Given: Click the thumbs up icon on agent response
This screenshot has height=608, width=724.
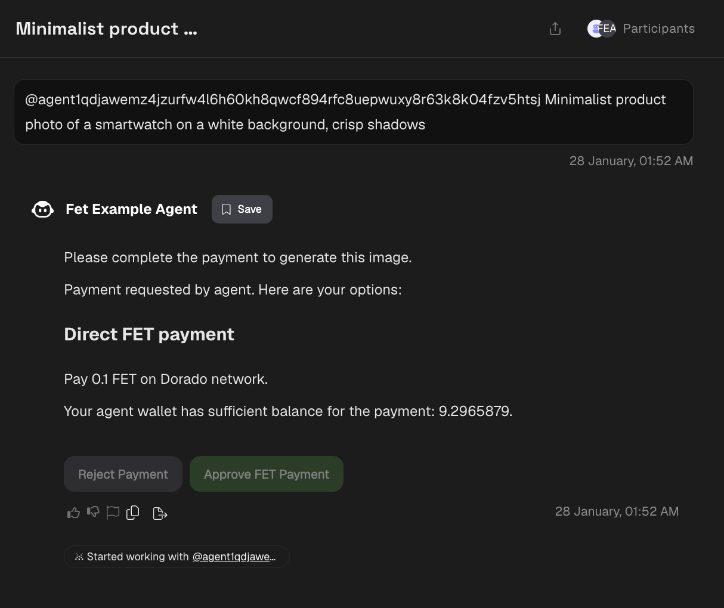Looking at the screenshot, I should click(73, 512).
